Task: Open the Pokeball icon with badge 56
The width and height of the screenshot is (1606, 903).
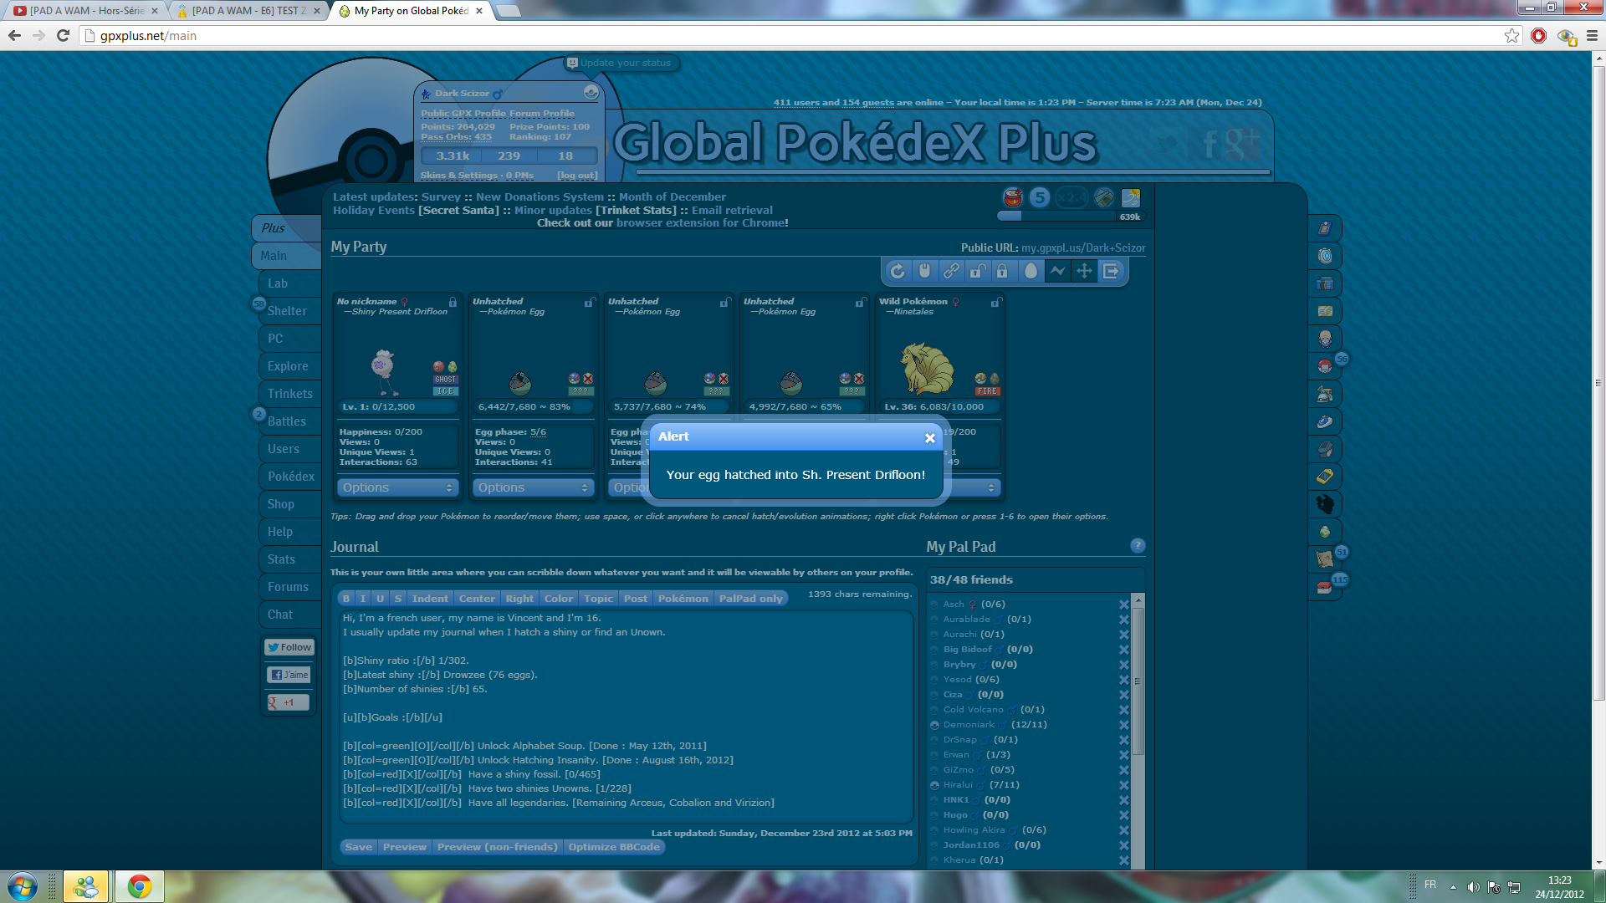Action: click(x=1325, y=366)
